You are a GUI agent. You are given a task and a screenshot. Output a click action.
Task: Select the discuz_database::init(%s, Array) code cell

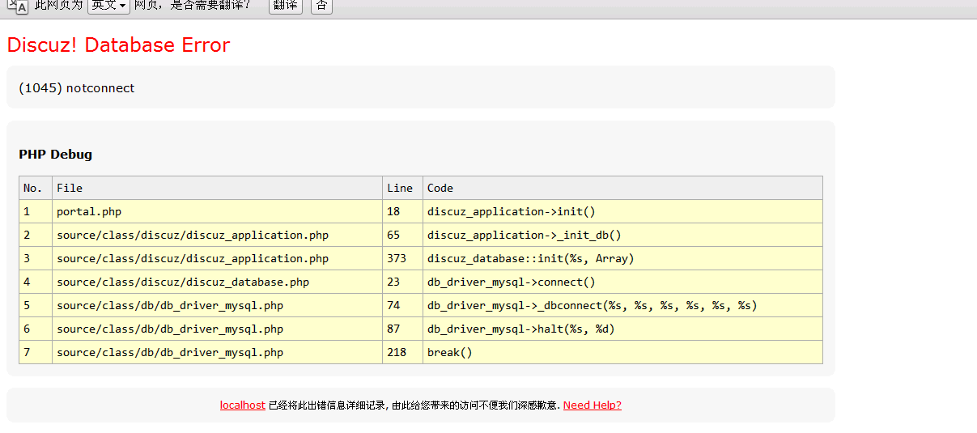[x=623, y=259]
